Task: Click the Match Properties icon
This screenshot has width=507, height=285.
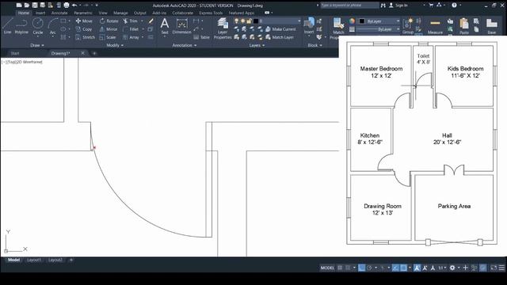Action: pyautogui.click(x=338, y=28)
